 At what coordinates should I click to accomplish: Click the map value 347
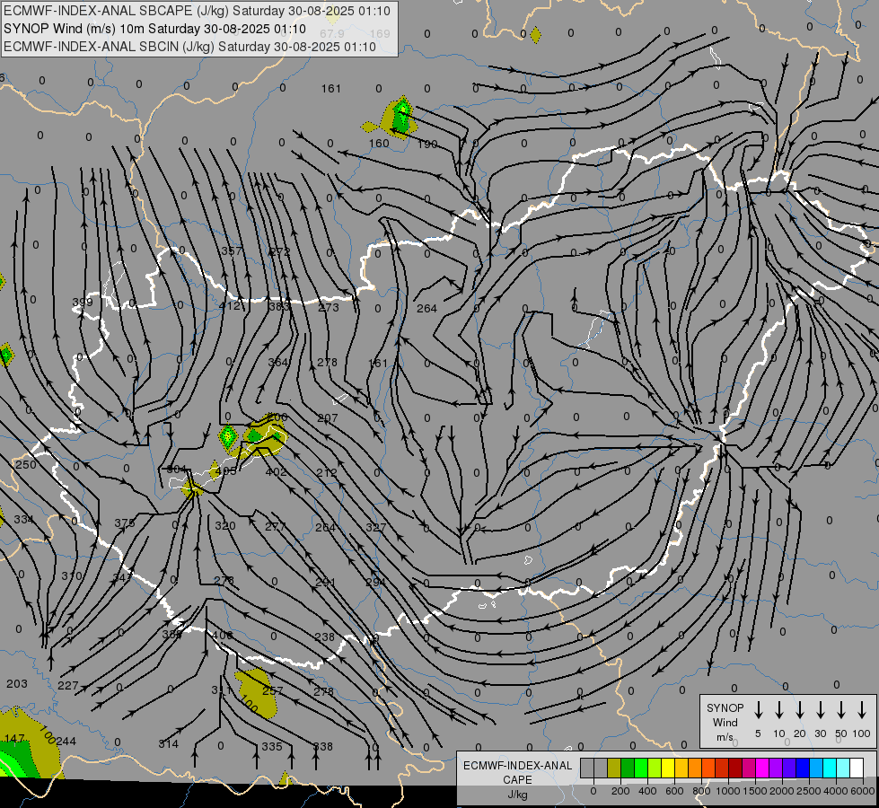[121, 577]
